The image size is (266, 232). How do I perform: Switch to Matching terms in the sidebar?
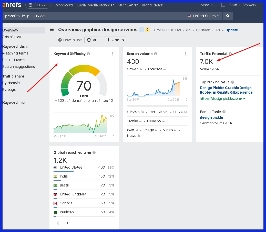pyautogui.click(x=15, y=53)
